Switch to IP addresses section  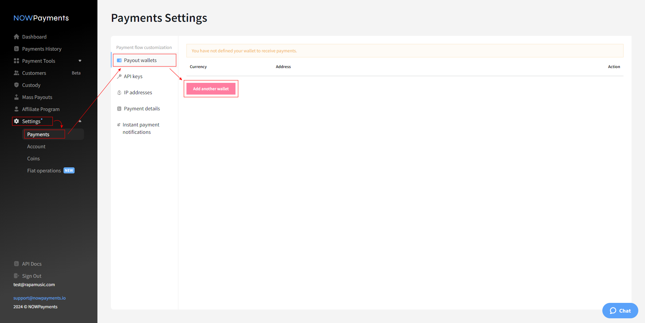[138, 93]
